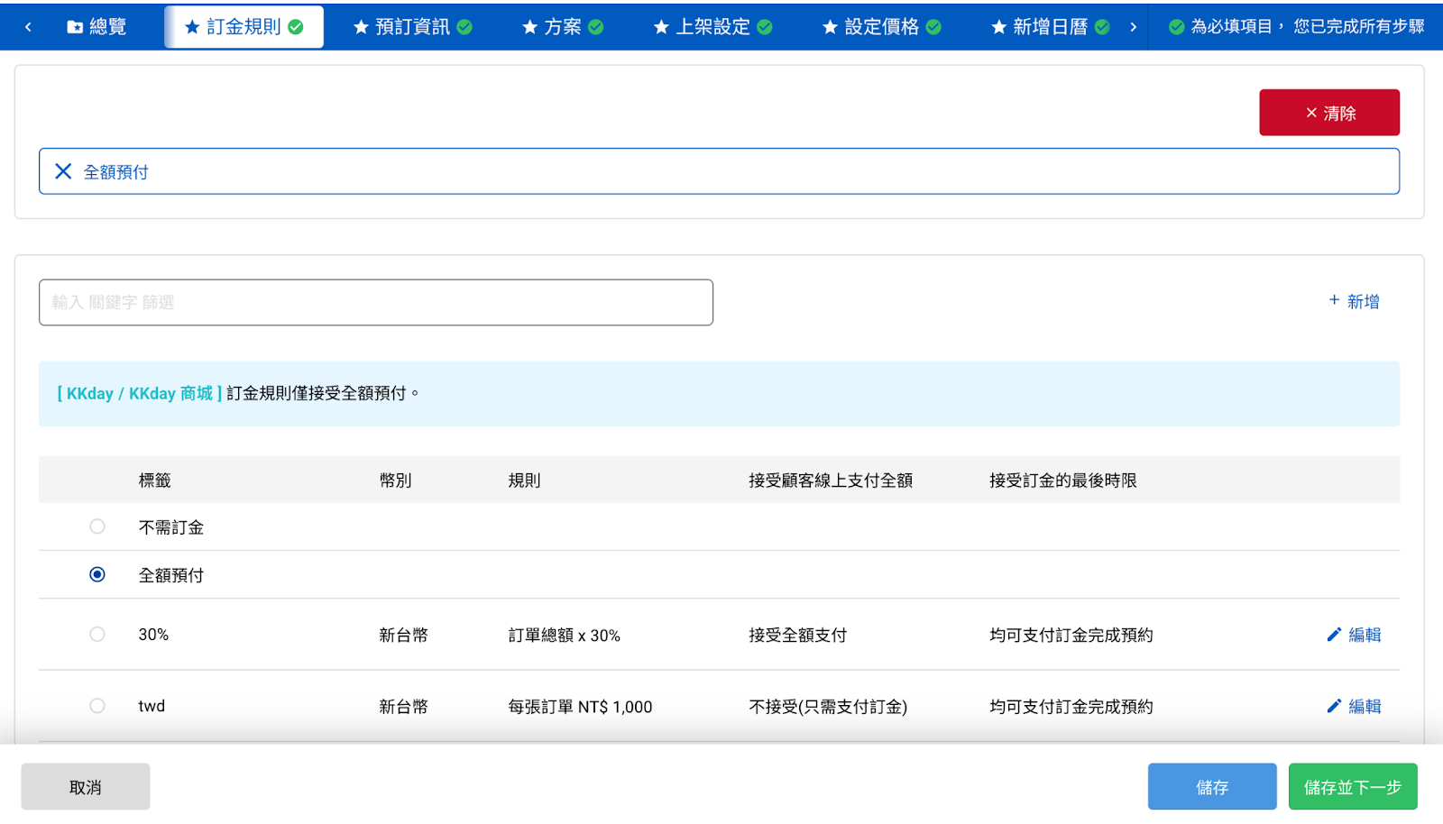Screen dimensions: 1443x824
Task: Select the 不需訂金 radio option
Action: pyautogui.click(x=97, y=526)
